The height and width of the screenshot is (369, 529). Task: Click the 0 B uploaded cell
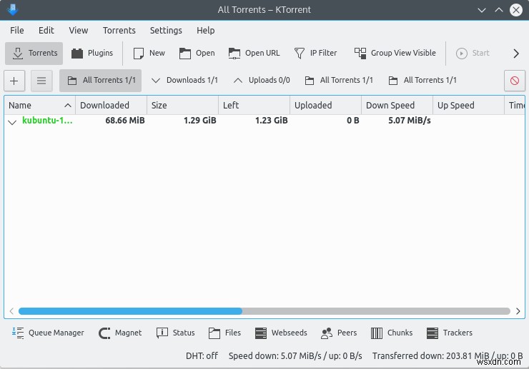tap(353, 121)
